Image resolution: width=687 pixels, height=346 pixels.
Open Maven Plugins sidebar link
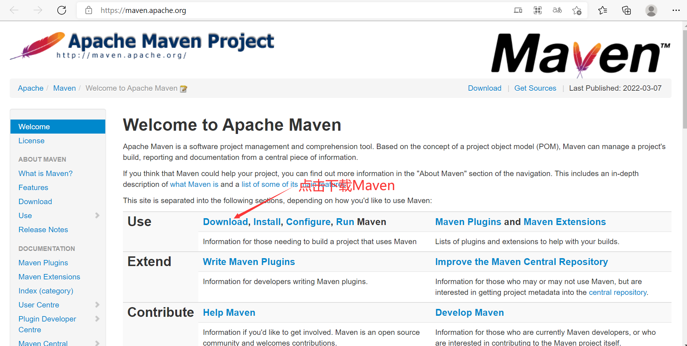pos(43,263)
